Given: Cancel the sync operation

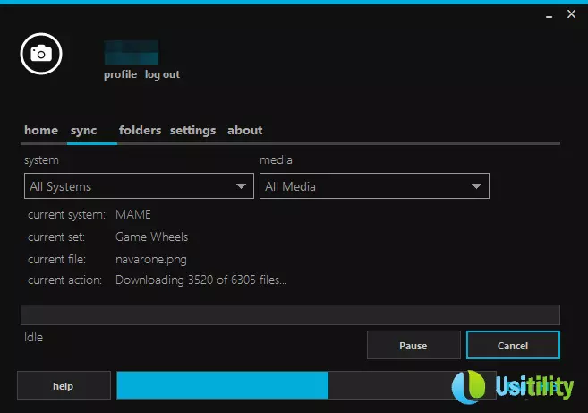Looking at the screenshot, I should pos(513,346).
